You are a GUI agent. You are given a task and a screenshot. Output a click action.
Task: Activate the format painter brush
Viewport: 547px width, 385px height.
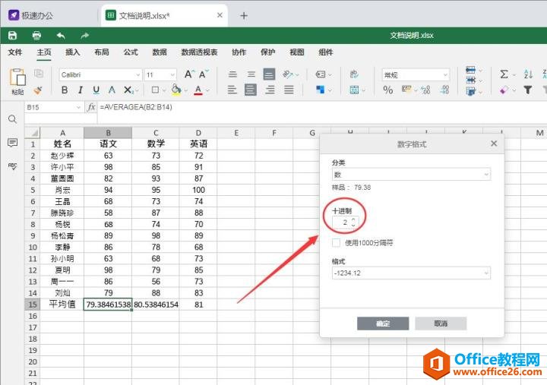click(x=38, y=90)
